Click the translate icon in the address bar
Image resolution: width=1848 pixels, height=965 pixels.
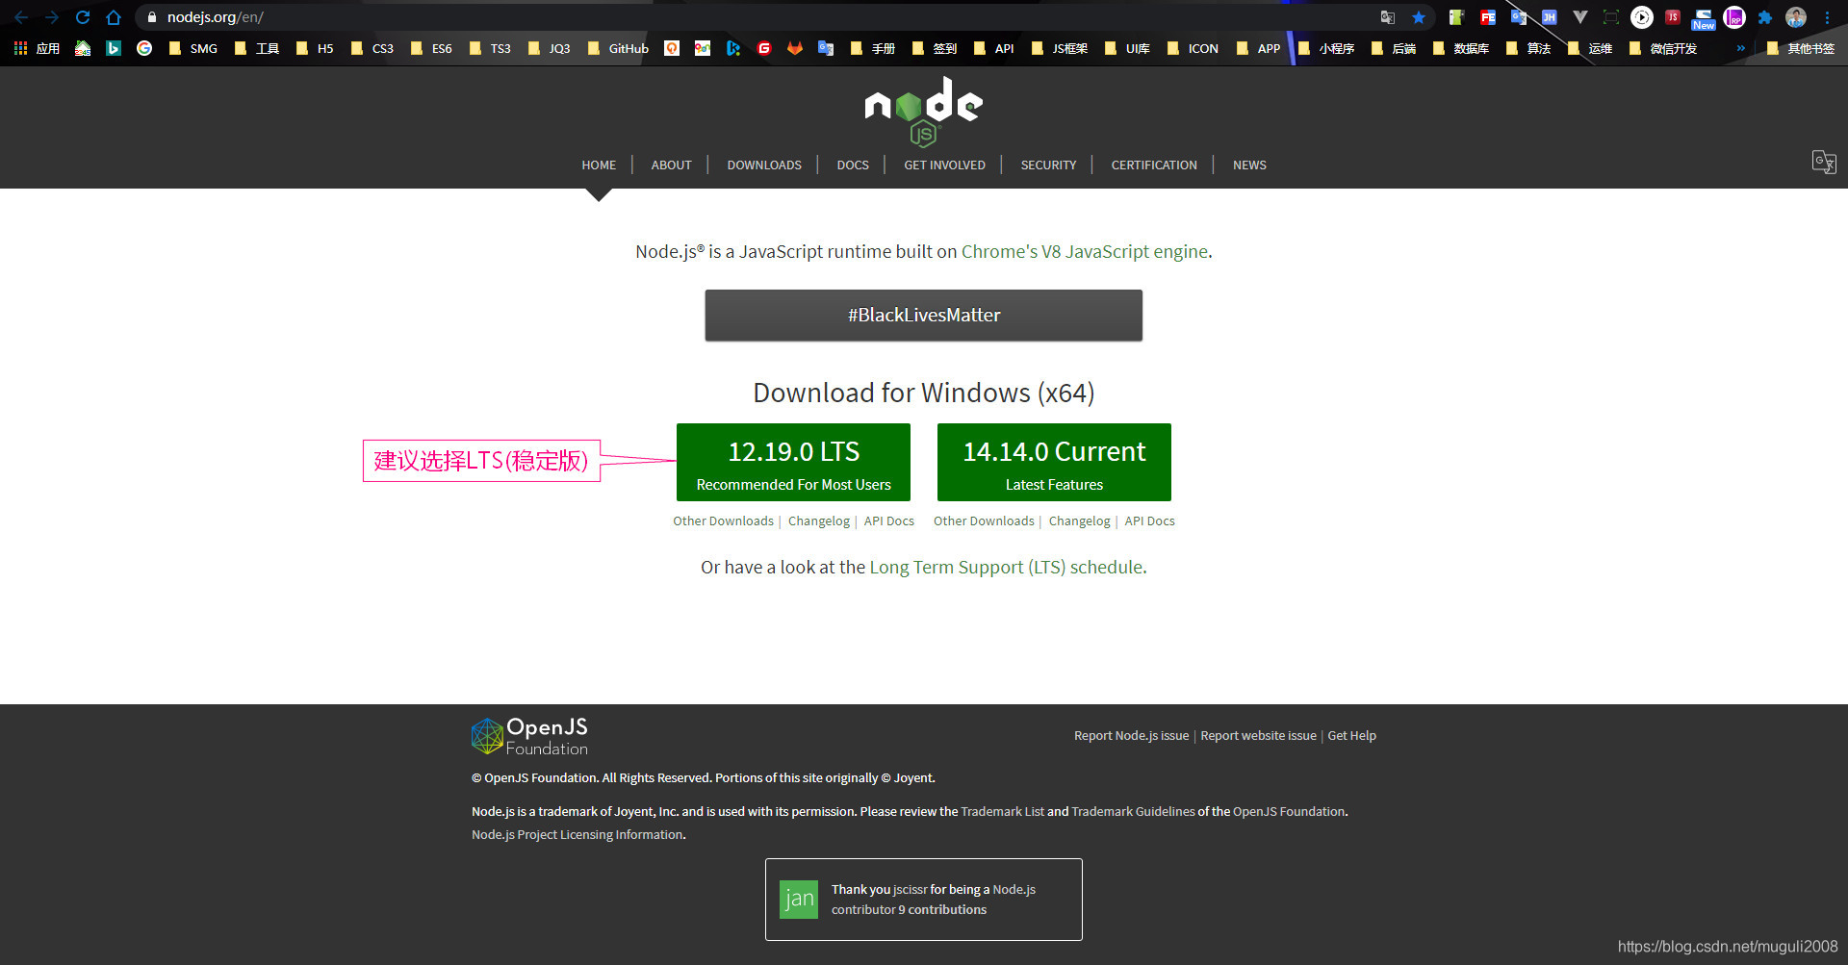[x=1388, y=17]
